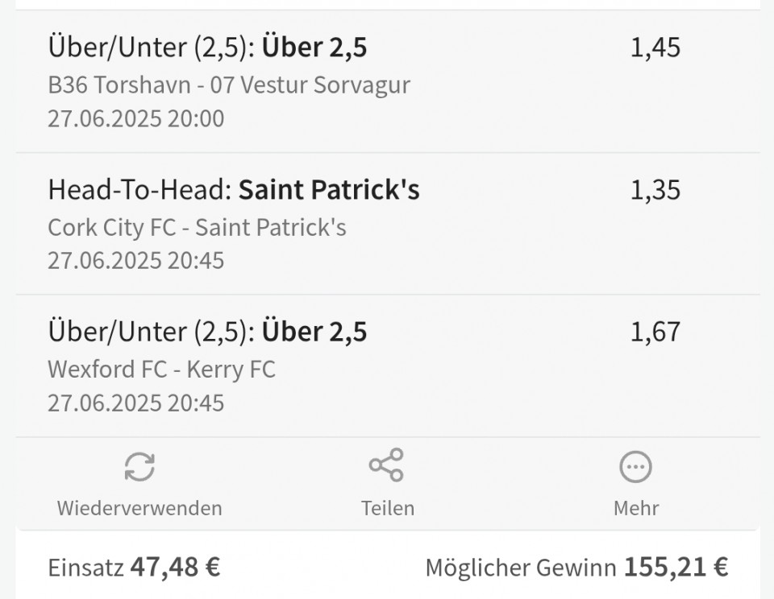Click match name B36 Torshavn - 07 Vestur Sorvagur

pos(229,85)
